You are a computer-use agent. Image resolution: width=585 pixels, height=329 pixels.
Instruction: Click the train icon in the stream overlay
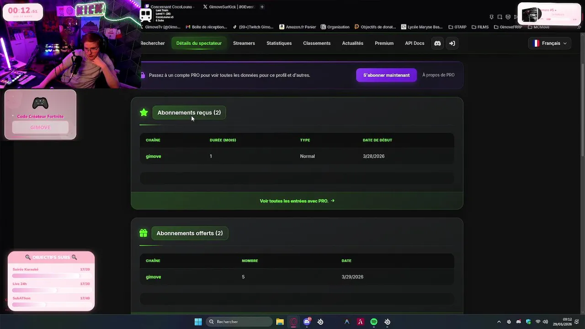pyautogui.click(x=146, y=15)
